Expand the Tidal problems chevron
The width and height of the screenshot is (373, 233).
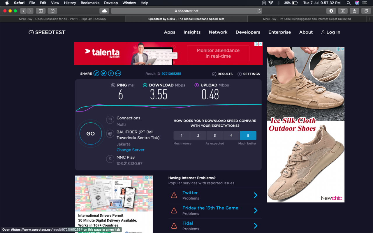[255, 226]
